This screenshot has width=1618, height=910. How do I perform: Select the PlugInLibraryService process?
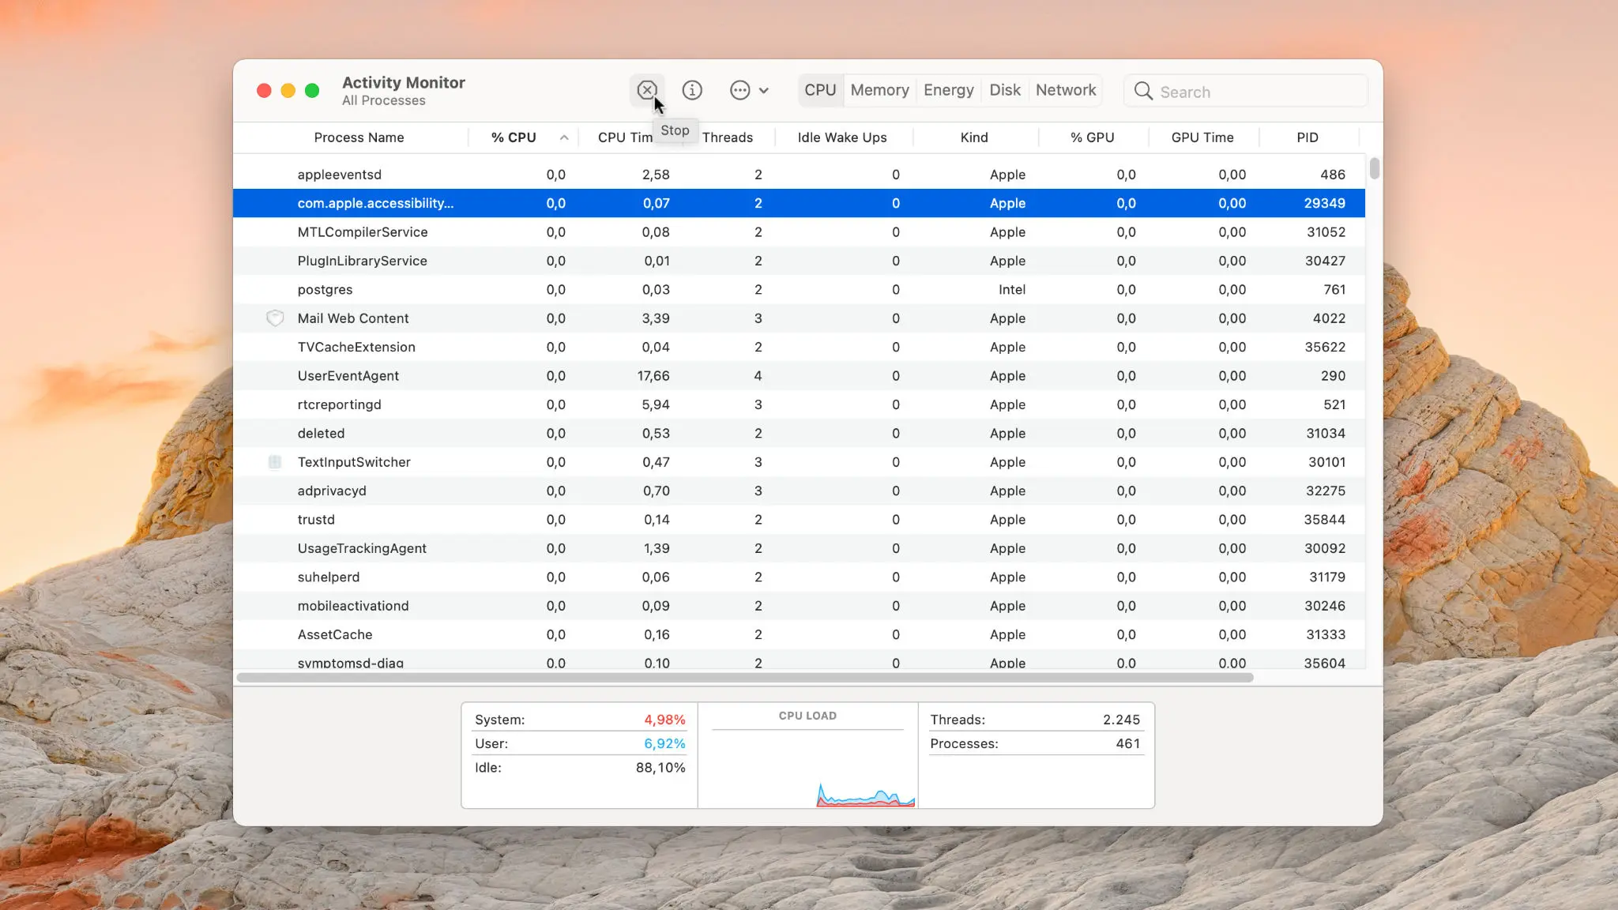pos(799,261)
